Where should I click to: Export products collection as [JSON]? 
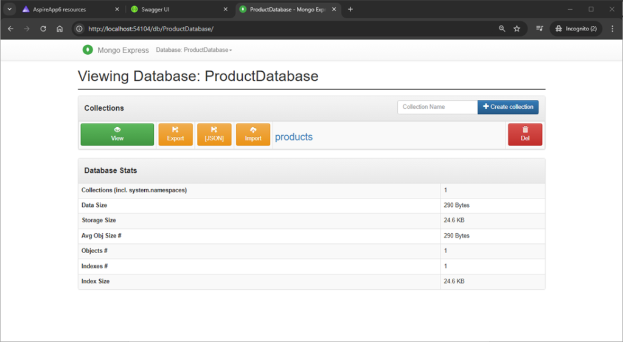(x=214, y=134)
